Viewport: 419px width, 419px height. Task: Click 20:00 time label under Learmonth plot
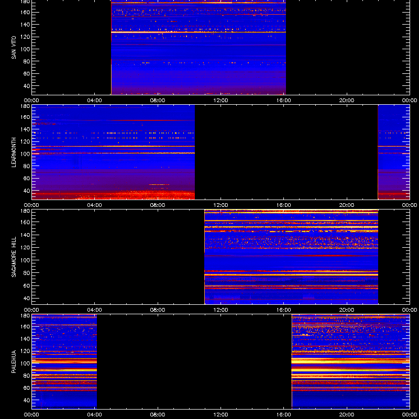[347, 205]
